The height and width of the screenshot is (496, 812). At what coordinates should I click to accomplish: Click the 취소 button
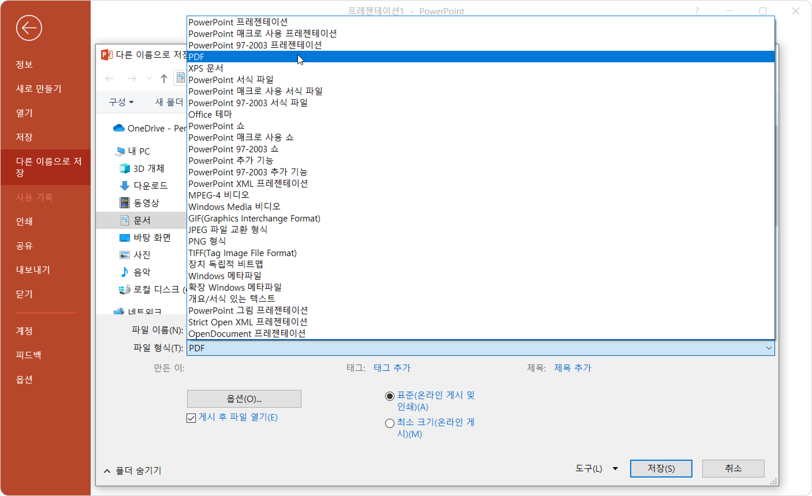[733, 468]
